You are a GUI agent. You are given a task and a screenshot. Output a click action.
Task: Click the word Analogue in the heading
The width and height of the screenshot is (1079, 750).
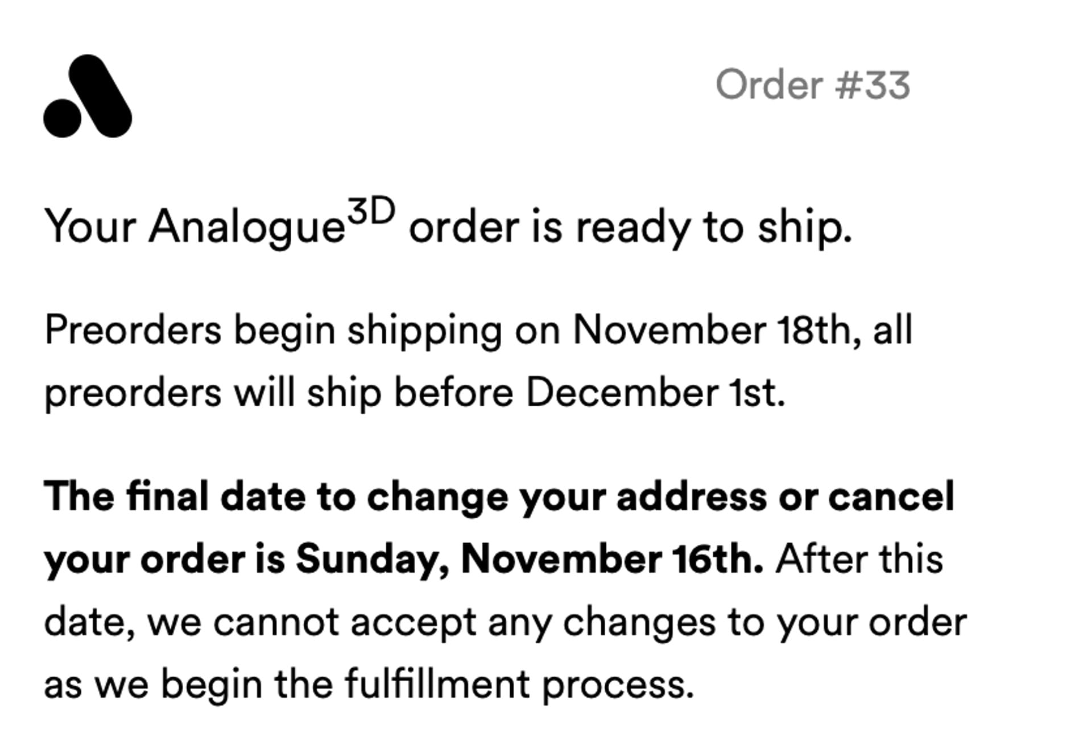[x=247, y=227]
